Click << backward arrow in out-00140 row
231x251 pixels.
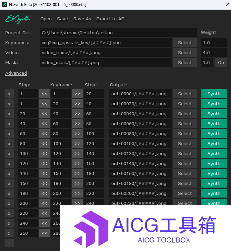coord(44,163)
